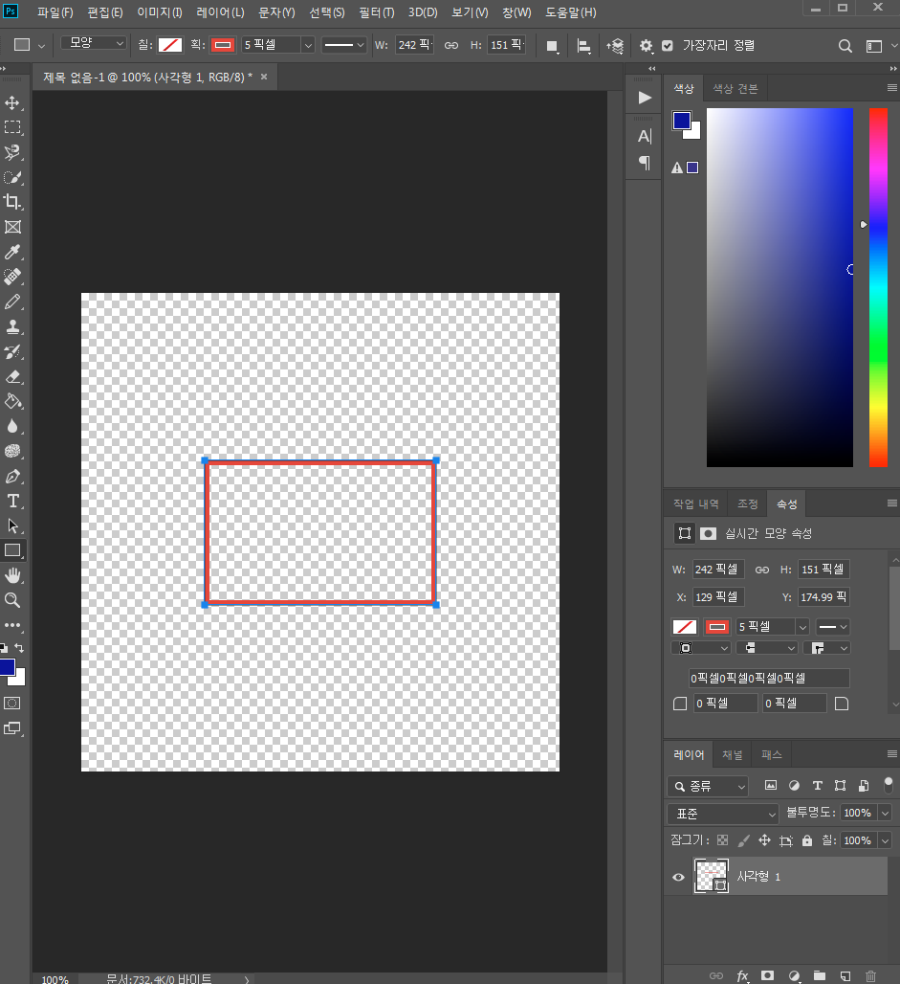Switch to the 색상 견본 tab
This screenshot has height=984, width=900.
point(735,89)
